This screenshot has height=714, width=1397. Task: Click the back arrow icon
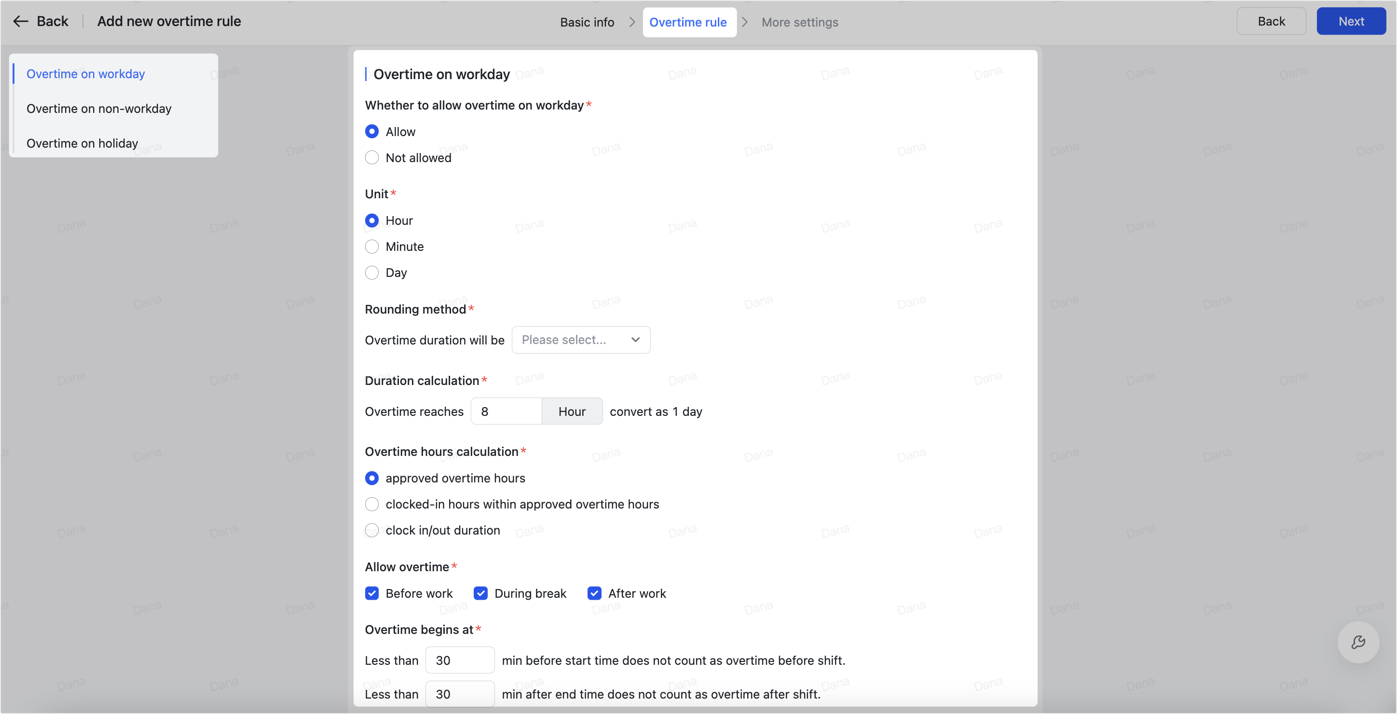pos(21,21)
